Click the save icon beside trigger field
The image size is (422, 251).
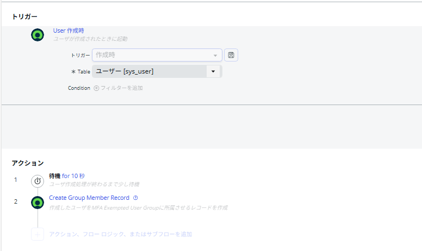(x=231, y=55)
